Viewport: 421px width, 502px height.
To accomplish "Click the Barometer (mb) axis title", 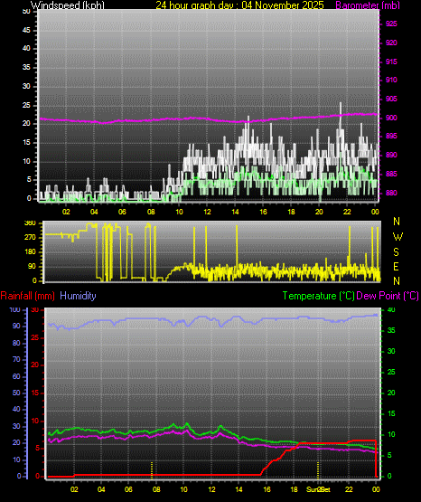I will pos(368,5).
